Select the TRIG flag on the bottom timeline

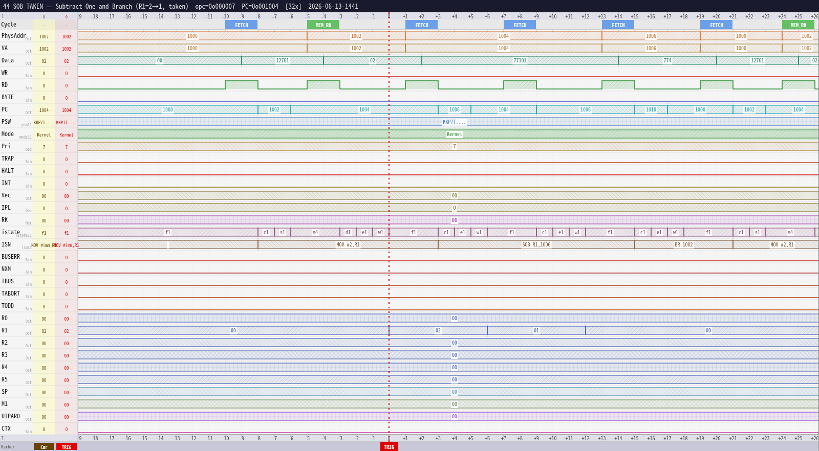pos(389,447)
